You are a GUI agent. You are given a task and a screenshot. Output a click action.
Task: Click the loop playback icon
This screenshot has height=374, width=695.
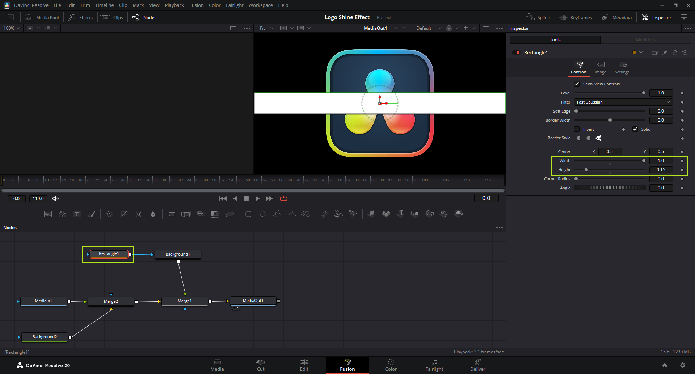click(x=283, y=198)
